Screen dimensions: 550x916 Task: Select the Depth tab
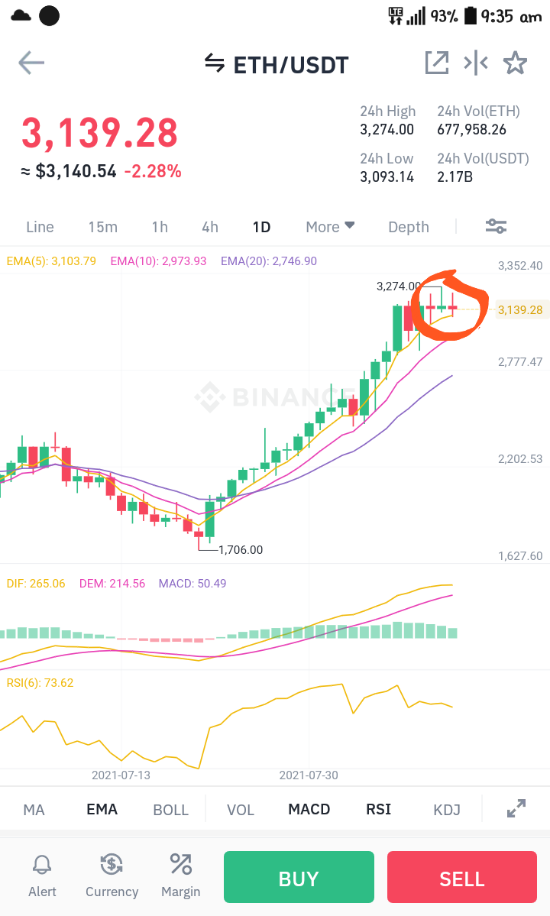point(409,227)
